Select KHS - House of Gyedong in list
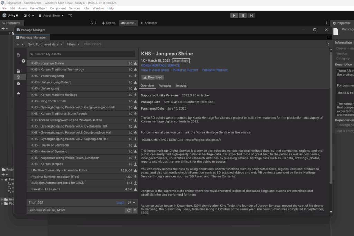Screen dimensions: 354x236 click(82, 151)
